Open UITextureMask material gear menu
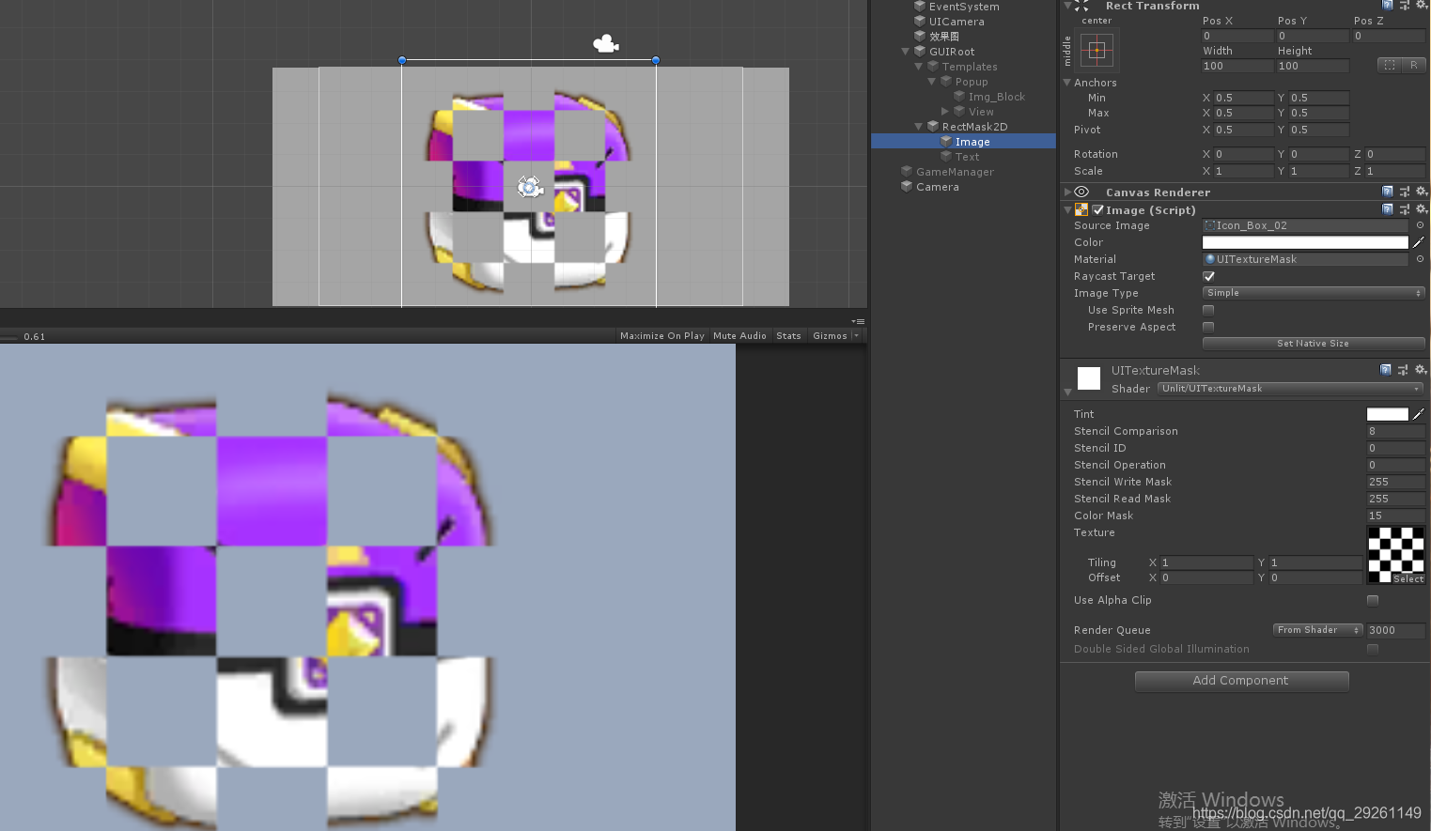The height and width of the screenshot is (831, 1431). point(1421,370)
